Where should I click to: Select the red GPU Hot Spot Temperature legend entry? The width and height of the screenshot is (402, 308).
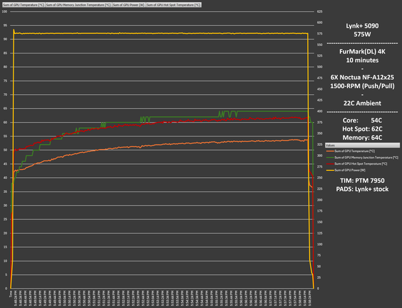pyautogui.click(x=357, y=164)
